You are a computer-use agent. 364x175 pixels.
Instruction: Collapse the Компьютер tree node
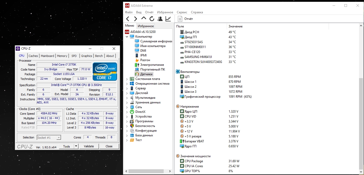[x=127, y=37]
